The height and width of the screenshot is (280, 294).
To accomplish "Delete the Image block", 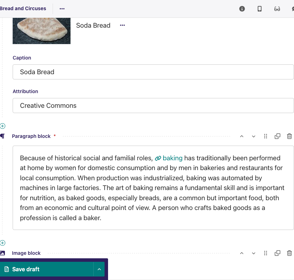I will tap(289, 253).
